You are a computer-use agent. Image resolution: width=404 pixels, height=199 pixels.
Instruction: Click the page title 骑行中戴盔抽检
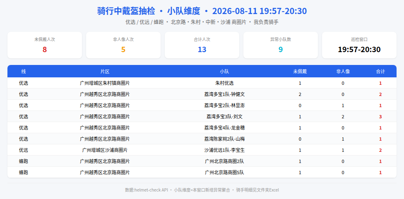click(126, 11)
